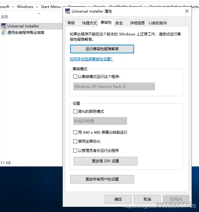Screen dimensions: 199x212
Task: Click the Universal Installer file icon in Explorer list
Action: coord(4,26)
